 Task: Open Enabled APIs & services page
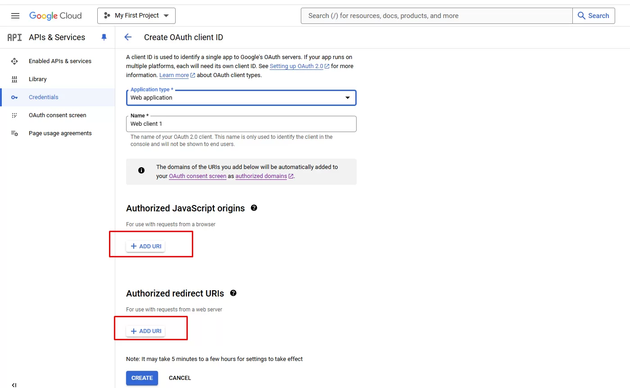pos(60,61)
